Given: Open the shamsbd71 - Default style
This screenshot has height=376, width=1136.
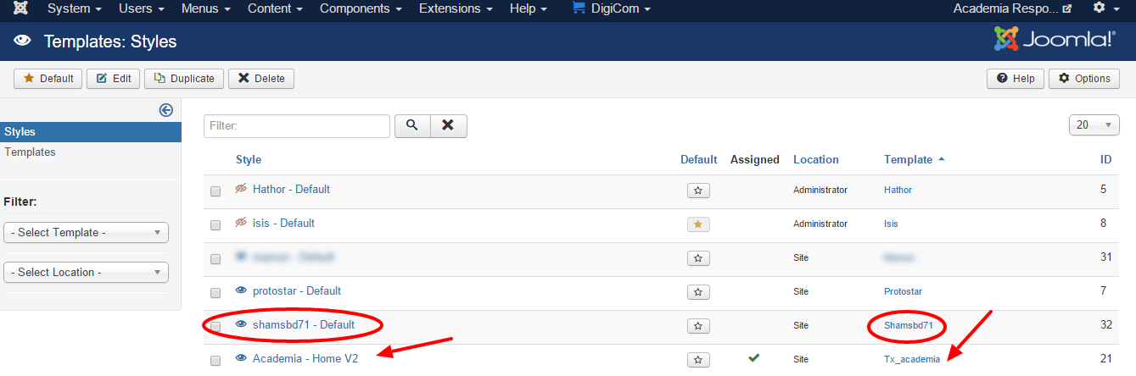Looking at the screenshot, I should tap(304, 325).
